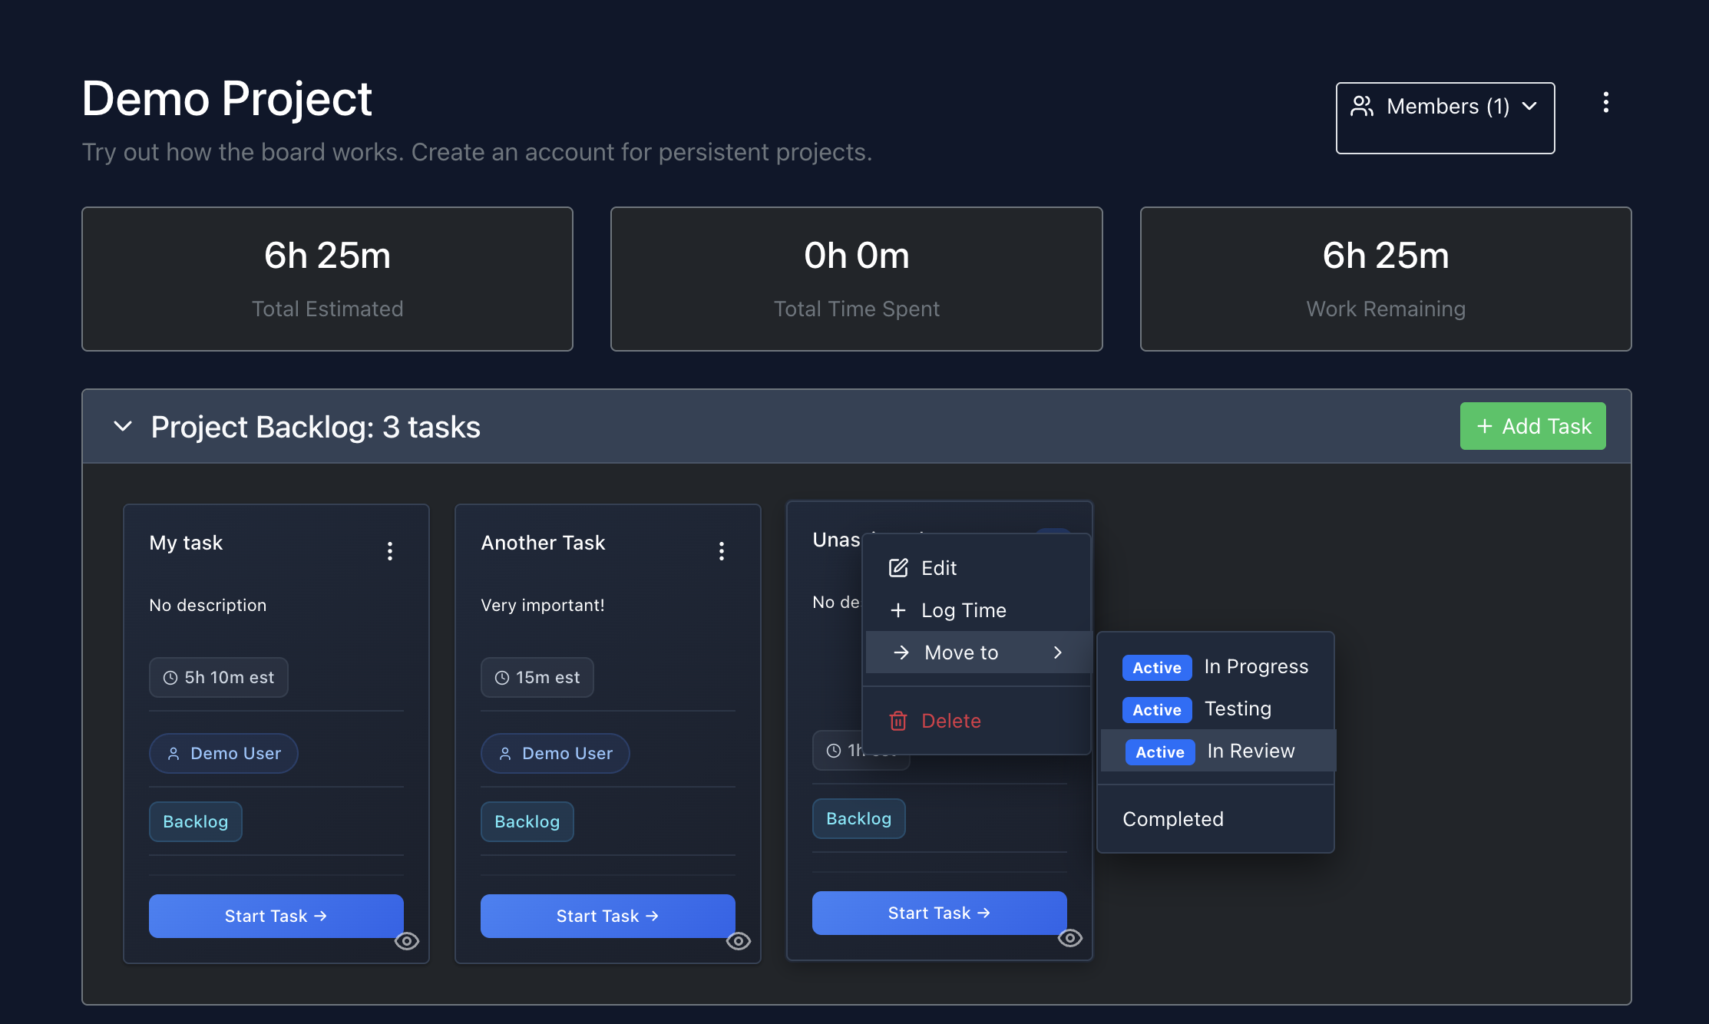Click the clock icon on 5h 10m estimate

pyautogui.click(x=170, y=677)
